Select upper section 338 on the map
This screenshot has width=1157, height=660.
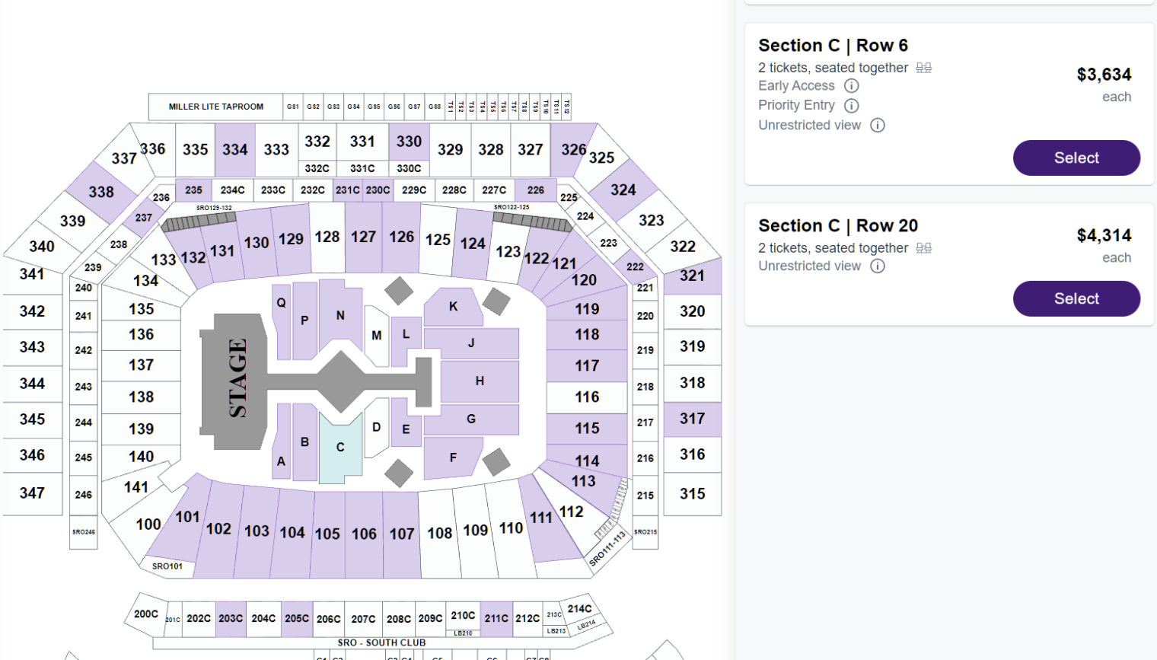pyautogui.click(x=101, y=192)
